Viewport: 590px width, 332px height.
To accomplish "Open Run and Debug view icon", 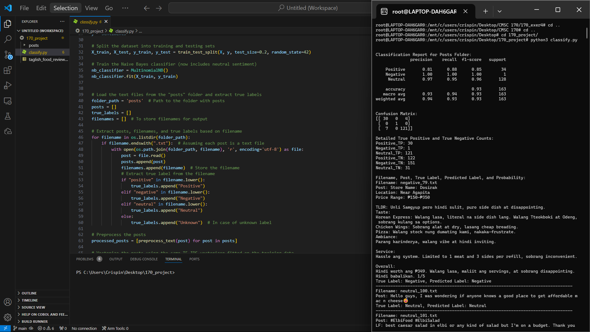I will [8, 86].
